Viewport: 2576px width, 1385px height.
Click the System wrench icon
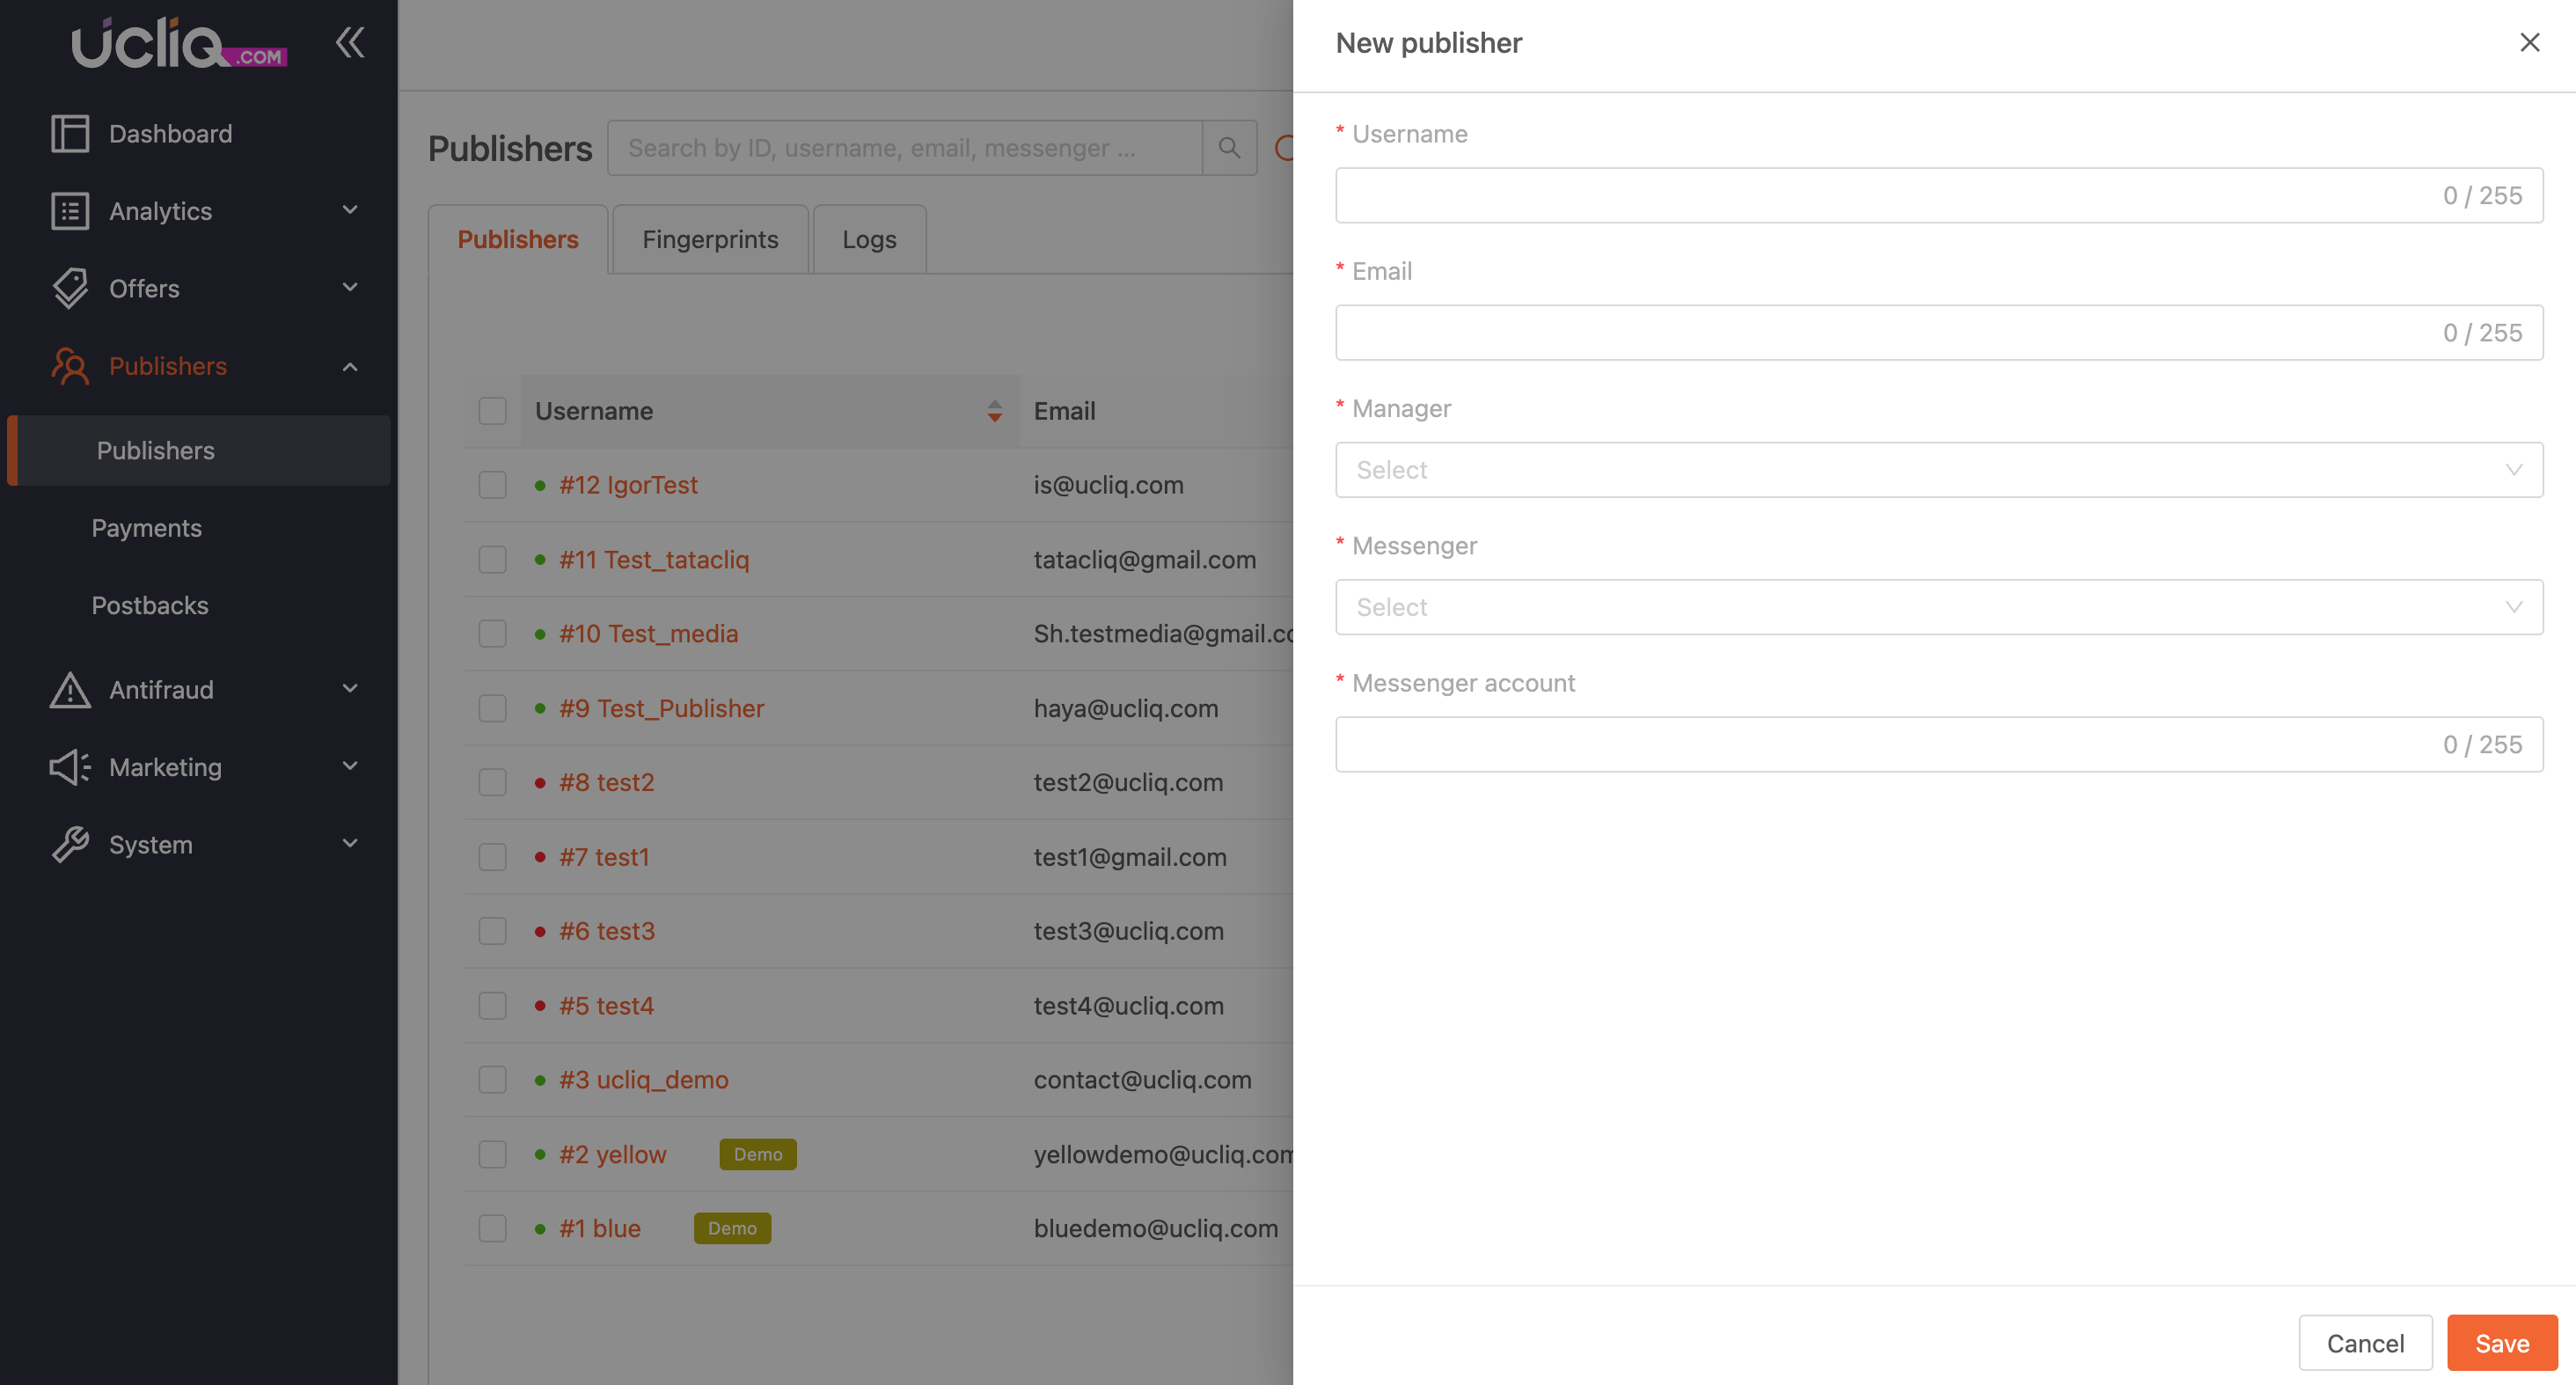(x=70, y=845)
